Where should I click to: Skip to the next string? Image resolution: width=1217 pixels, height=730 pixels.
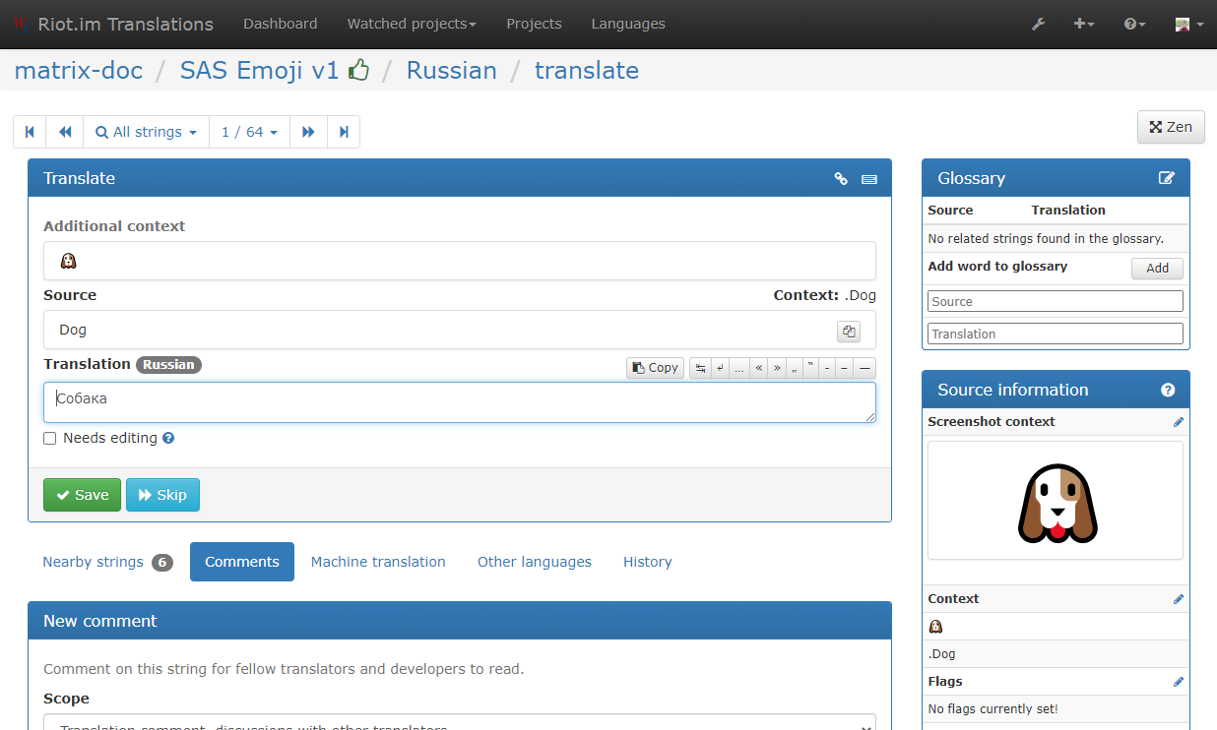coord(162,495)
